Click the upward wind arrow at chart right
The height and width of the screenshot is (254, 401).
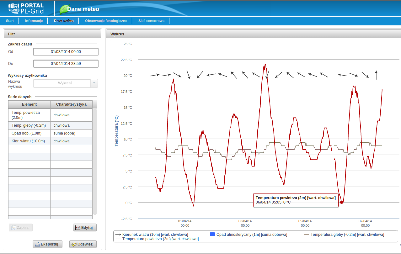pos(376,75)
